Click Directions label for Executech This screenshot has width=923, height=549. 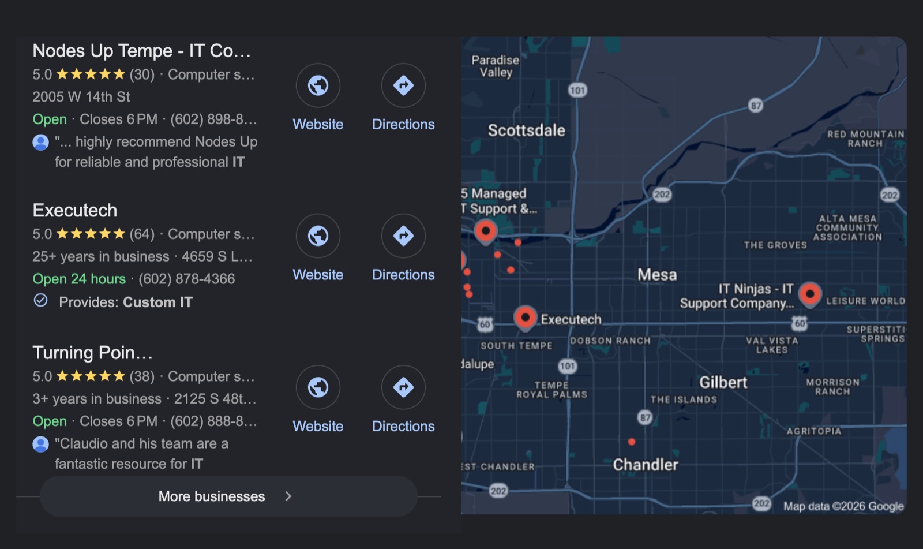pos(403,275)
